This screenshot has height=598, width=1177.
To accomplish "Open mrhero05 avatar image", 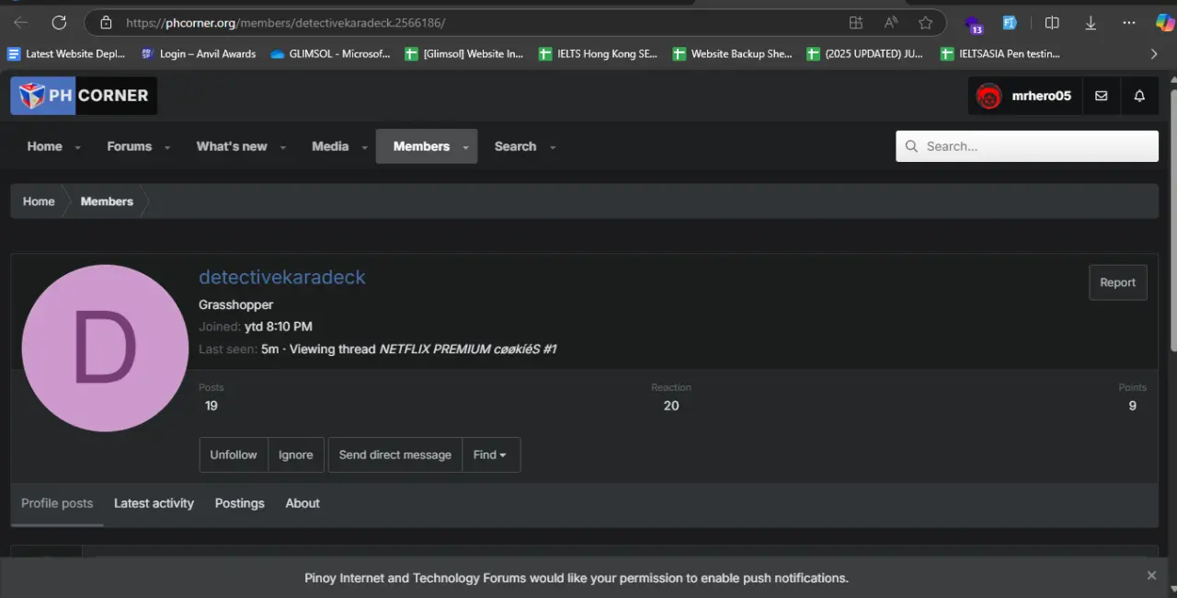I will [x=988, y=96].
